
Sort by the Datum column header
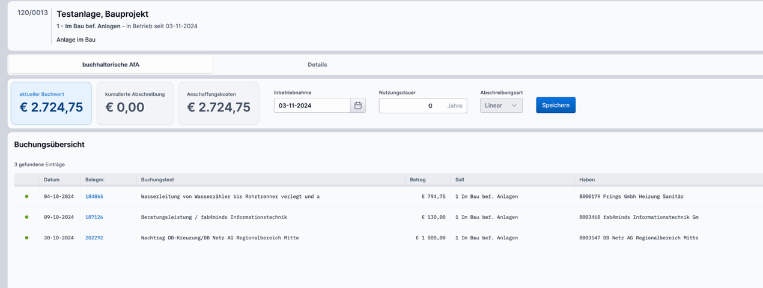51,179
